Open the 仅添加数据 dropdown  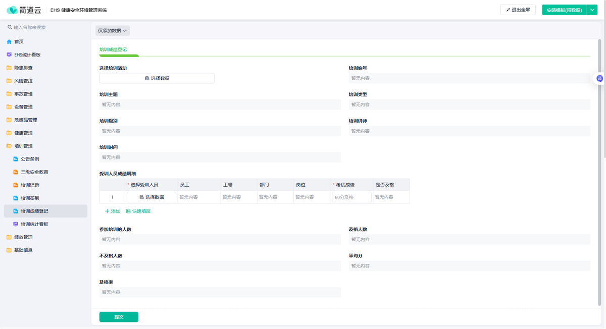tap(113, 31)
